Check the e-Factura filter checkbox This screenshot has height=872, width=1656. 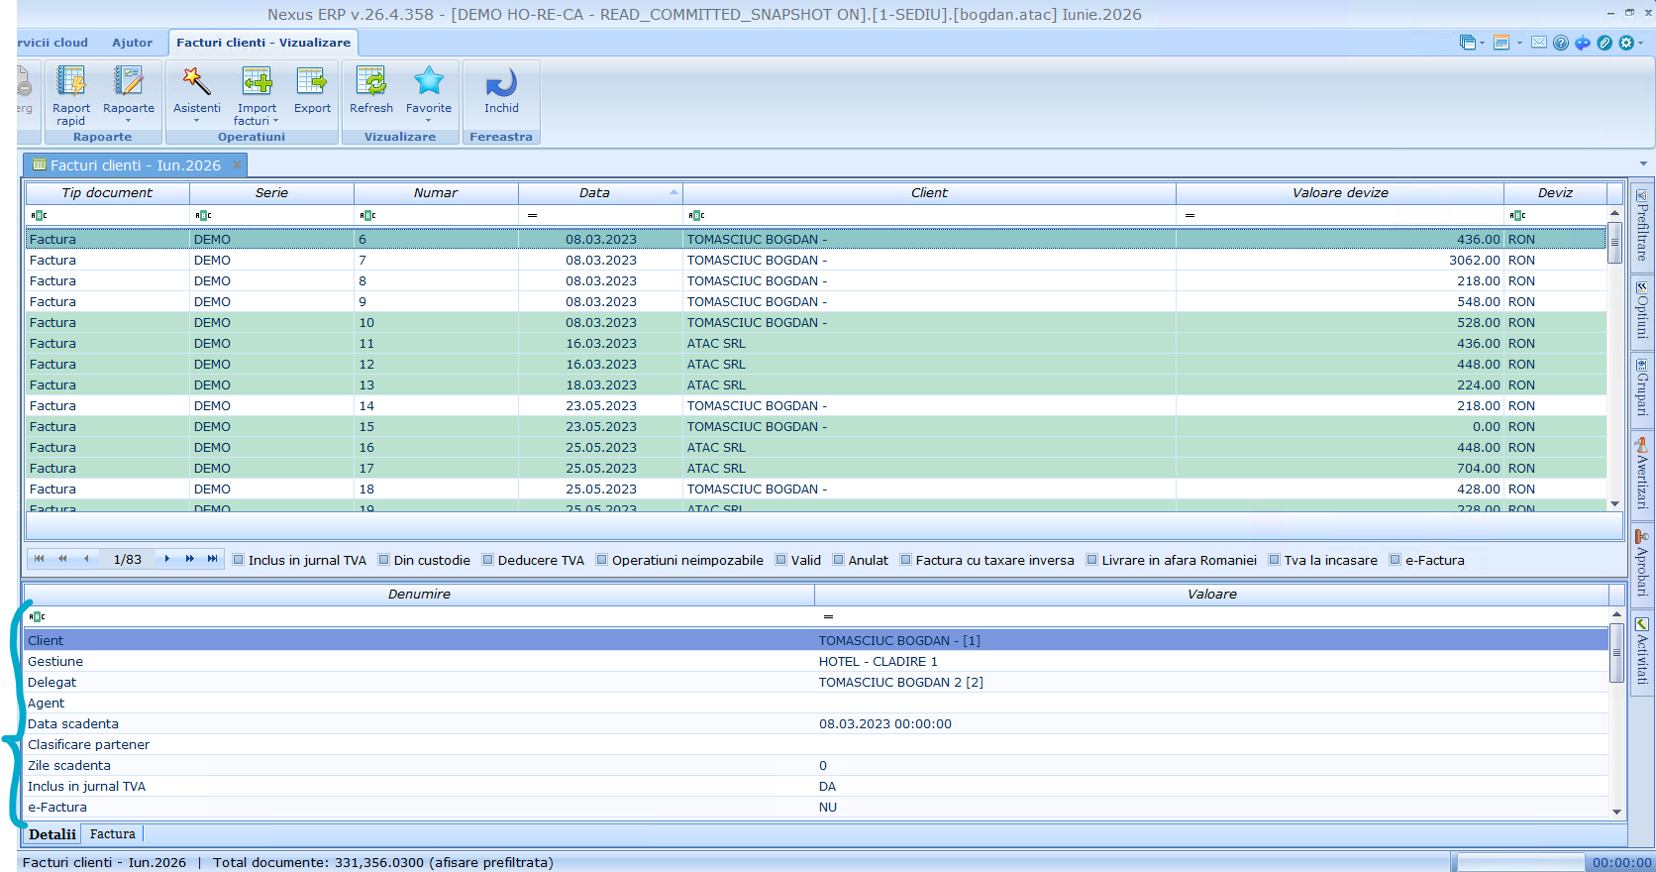[x=1396, y=560]
